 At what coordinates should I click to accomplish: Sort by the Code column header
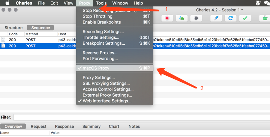tap(13, 34)
